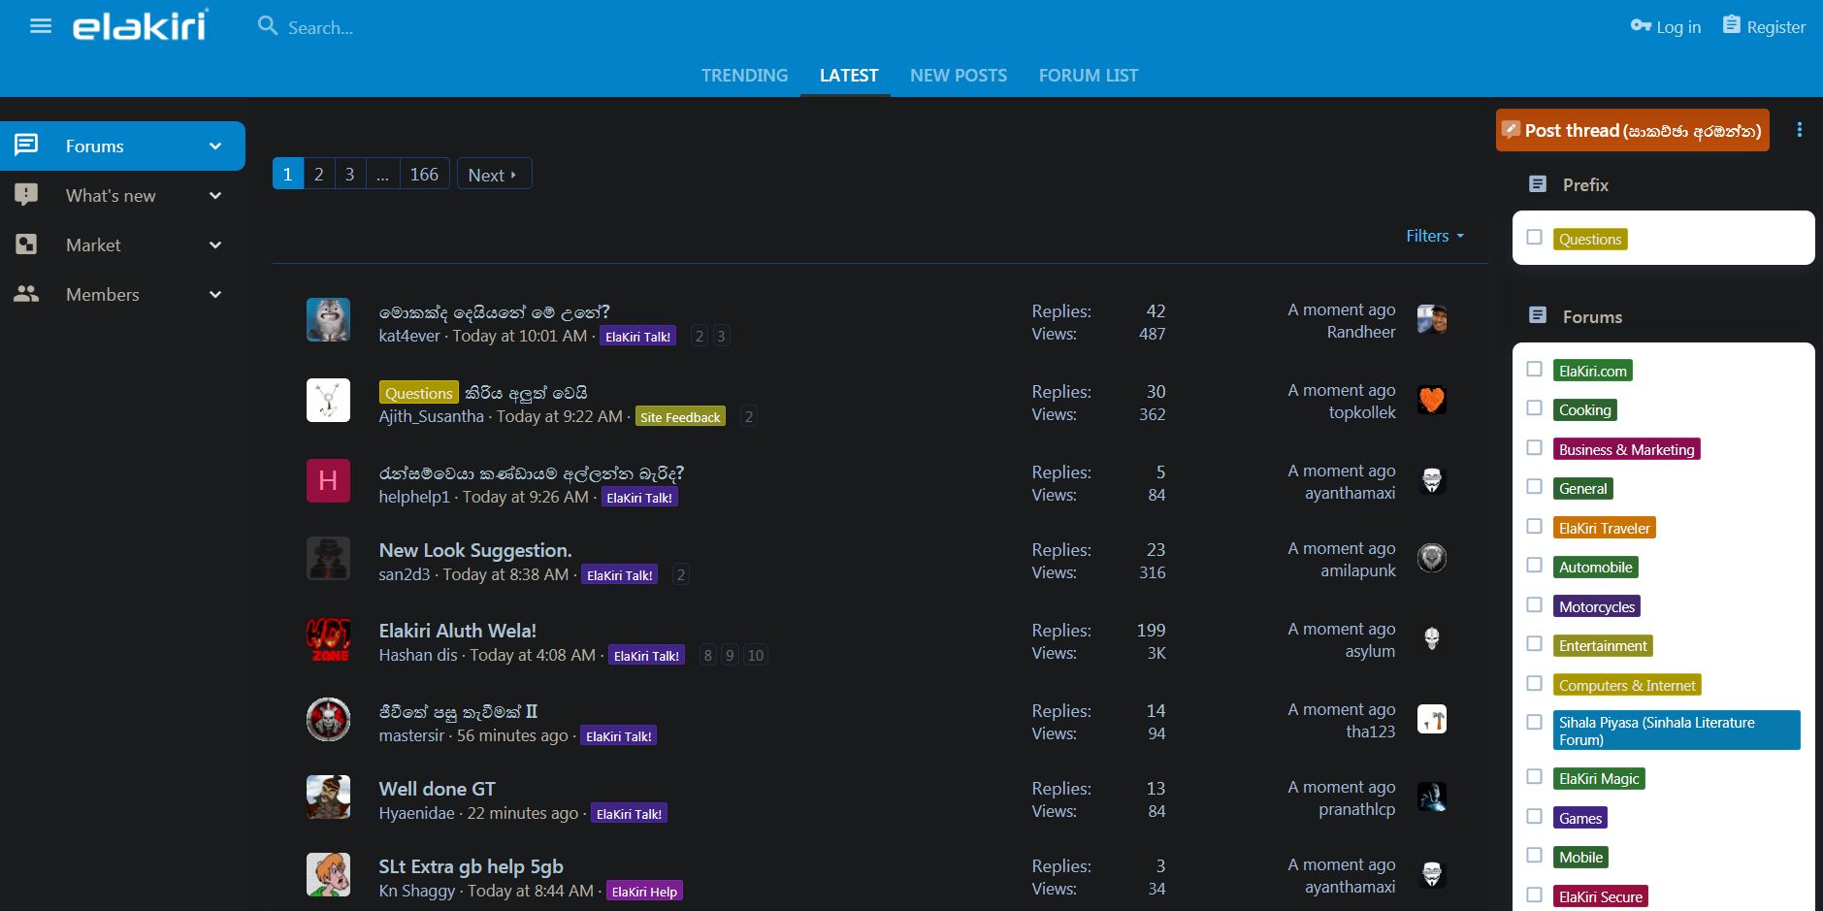Open pranathlcp's small avatar

pos(1432,797)
